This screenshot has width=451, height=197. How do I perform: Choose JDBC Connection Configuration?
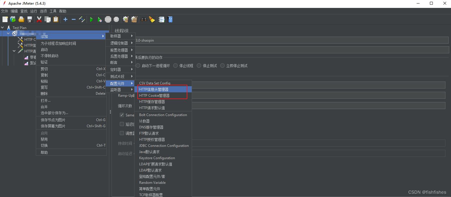coord(163,146)
